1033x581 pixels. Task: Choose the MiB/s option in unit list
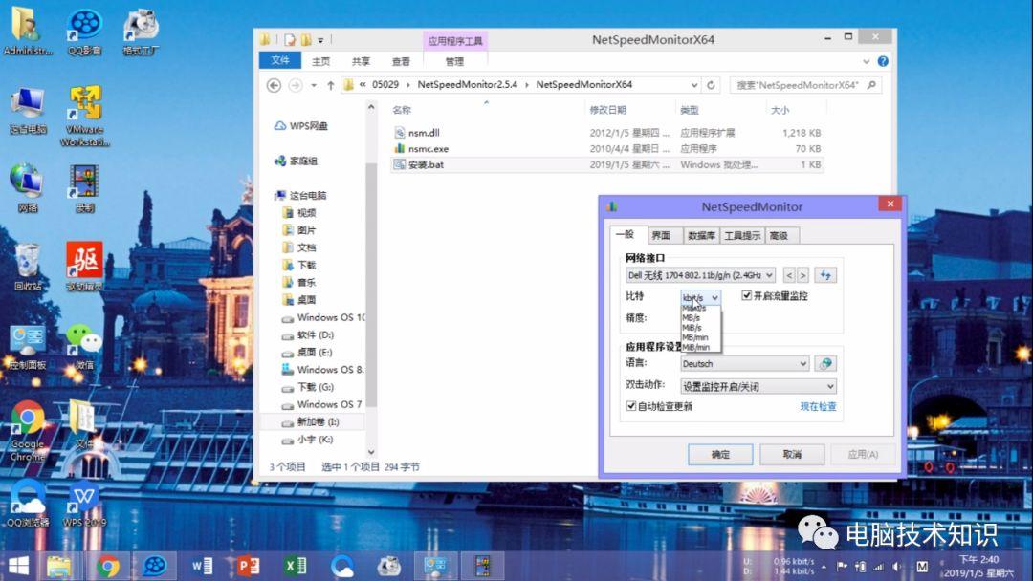pos(692,328)
